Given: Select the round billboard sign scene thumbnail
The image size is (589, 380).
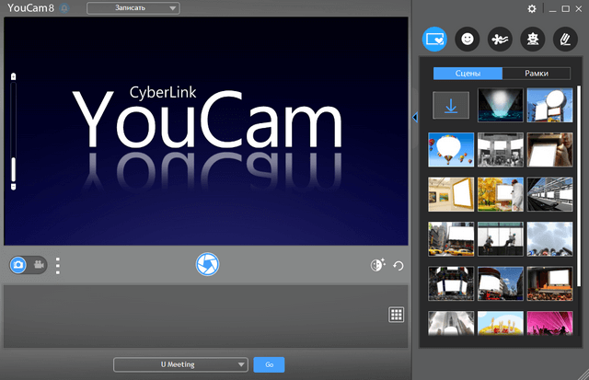Looking at the screenshot, I should tap(550, 105).
